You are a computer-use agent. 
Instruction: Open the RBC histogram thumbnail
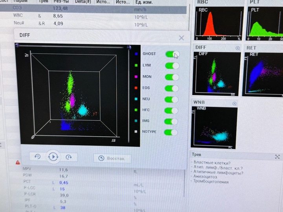pos(219,24)
